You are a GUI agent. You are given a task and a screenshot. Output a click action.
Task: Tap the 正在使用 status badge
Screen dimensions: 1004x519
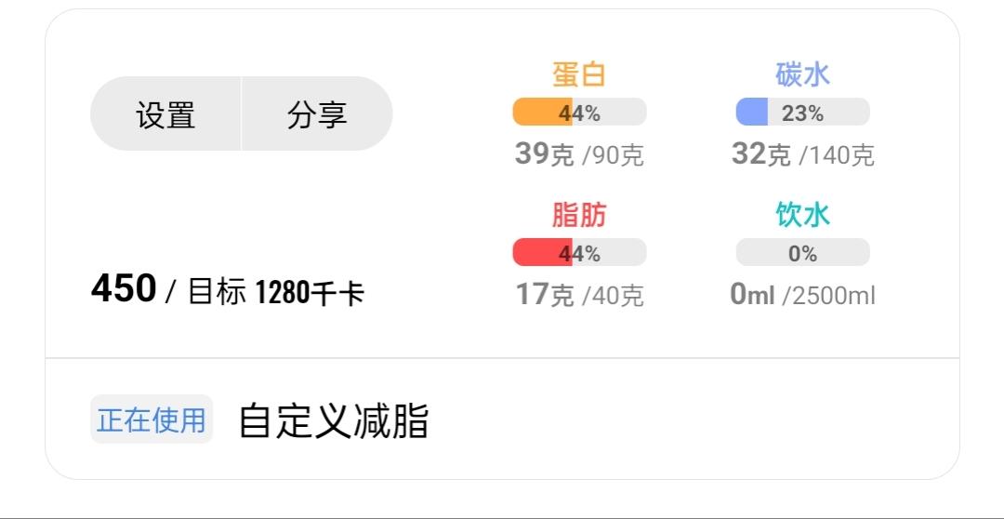click(152, 420)
